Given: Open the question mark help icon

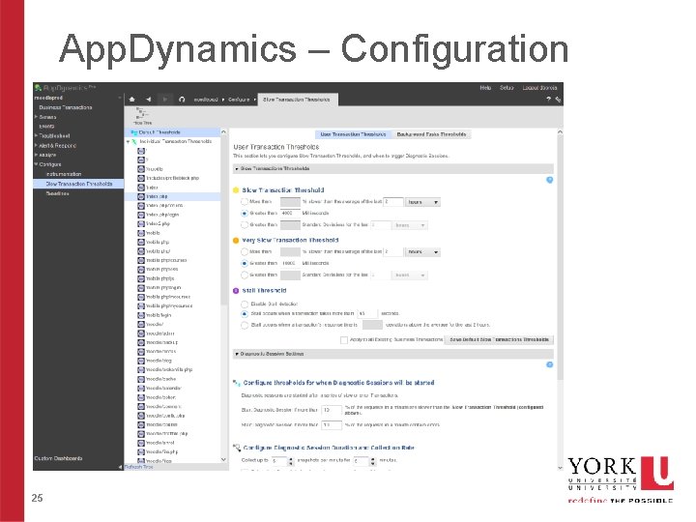Looking at the screenshot, I should [x=548, y=100].
